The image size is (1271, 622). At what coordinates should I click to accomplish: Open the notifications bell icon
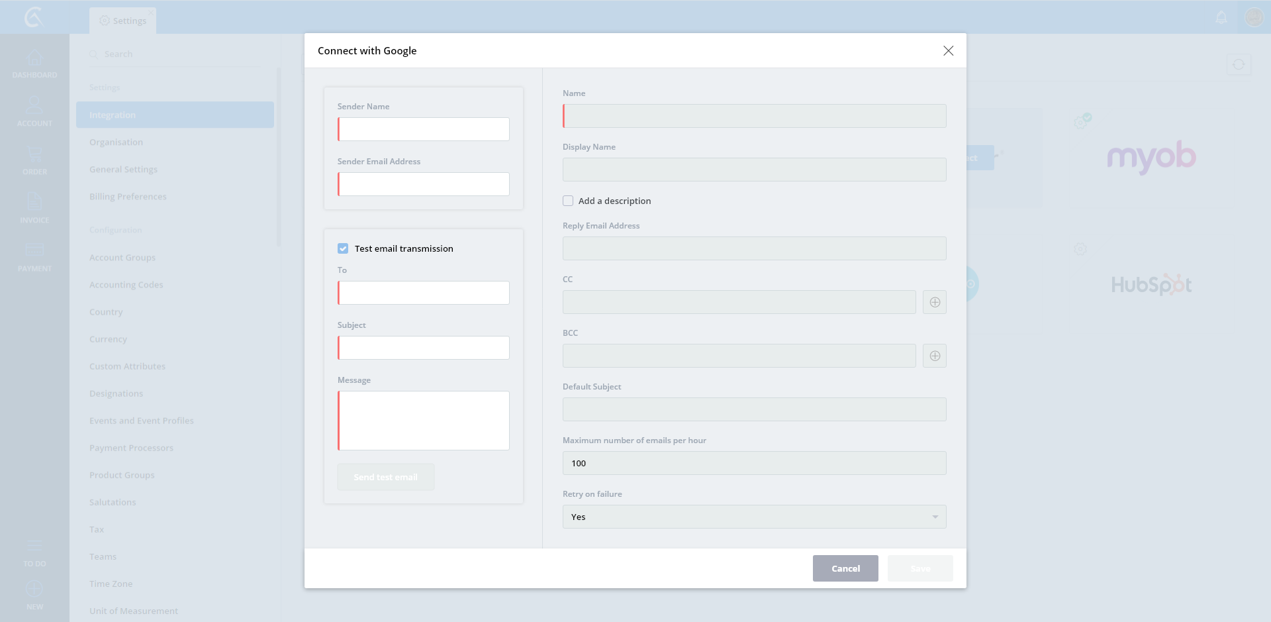click(x=1221, y=18)
